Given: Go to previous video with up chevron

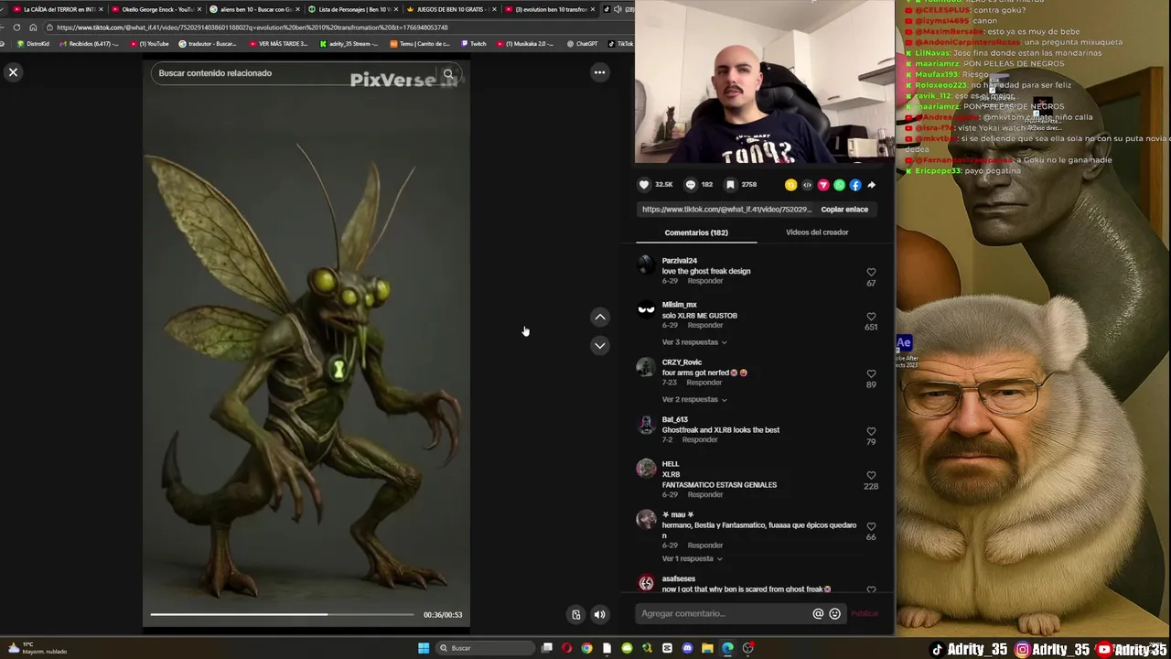Looking at the screenshot, I should 599,317.
